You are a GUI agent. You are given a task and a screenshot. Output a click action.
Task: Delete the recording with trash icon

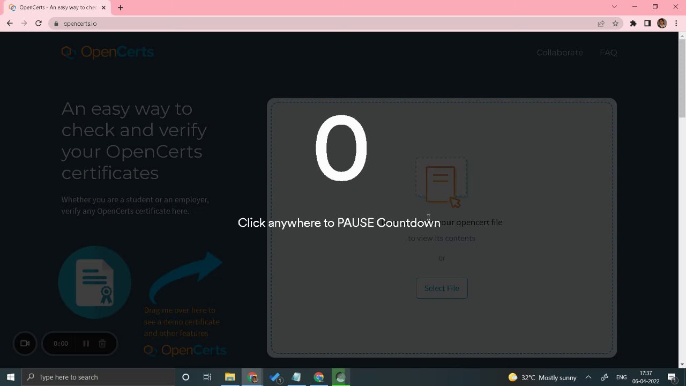coord(102,344)
